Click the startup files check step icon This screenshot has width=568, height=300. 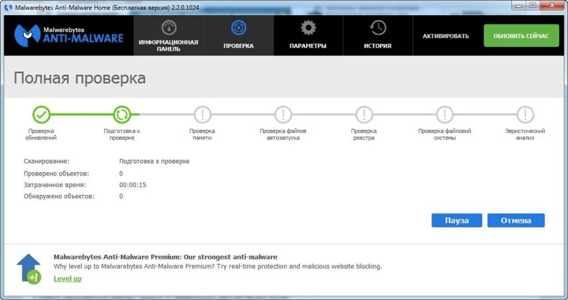(x=283, y=115)
